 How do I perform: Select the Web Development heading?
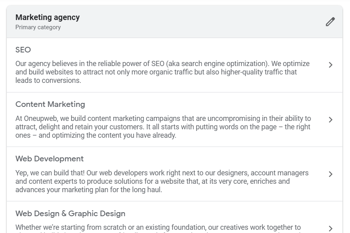tap(49, 159)
